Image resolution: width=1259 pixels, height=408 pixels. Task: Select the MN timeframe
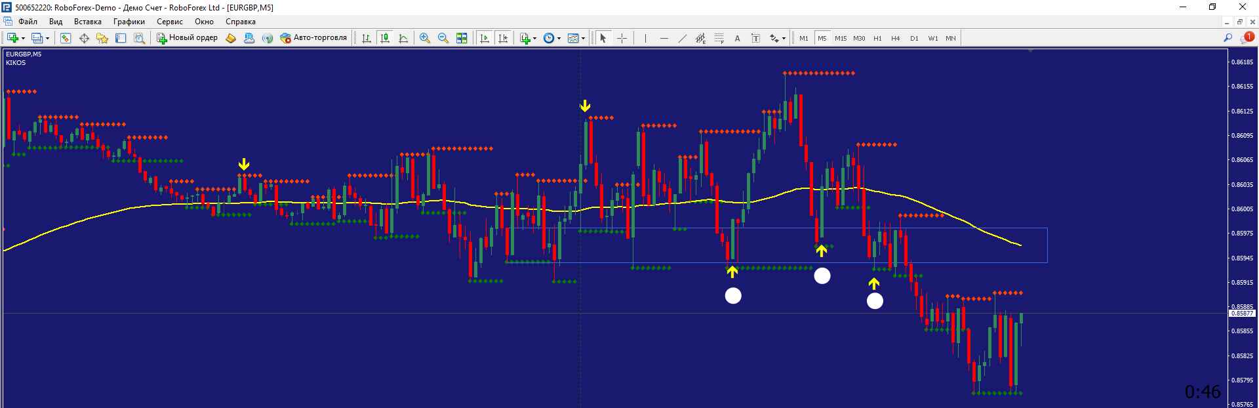pyautogui.click(x=951, y=38)
